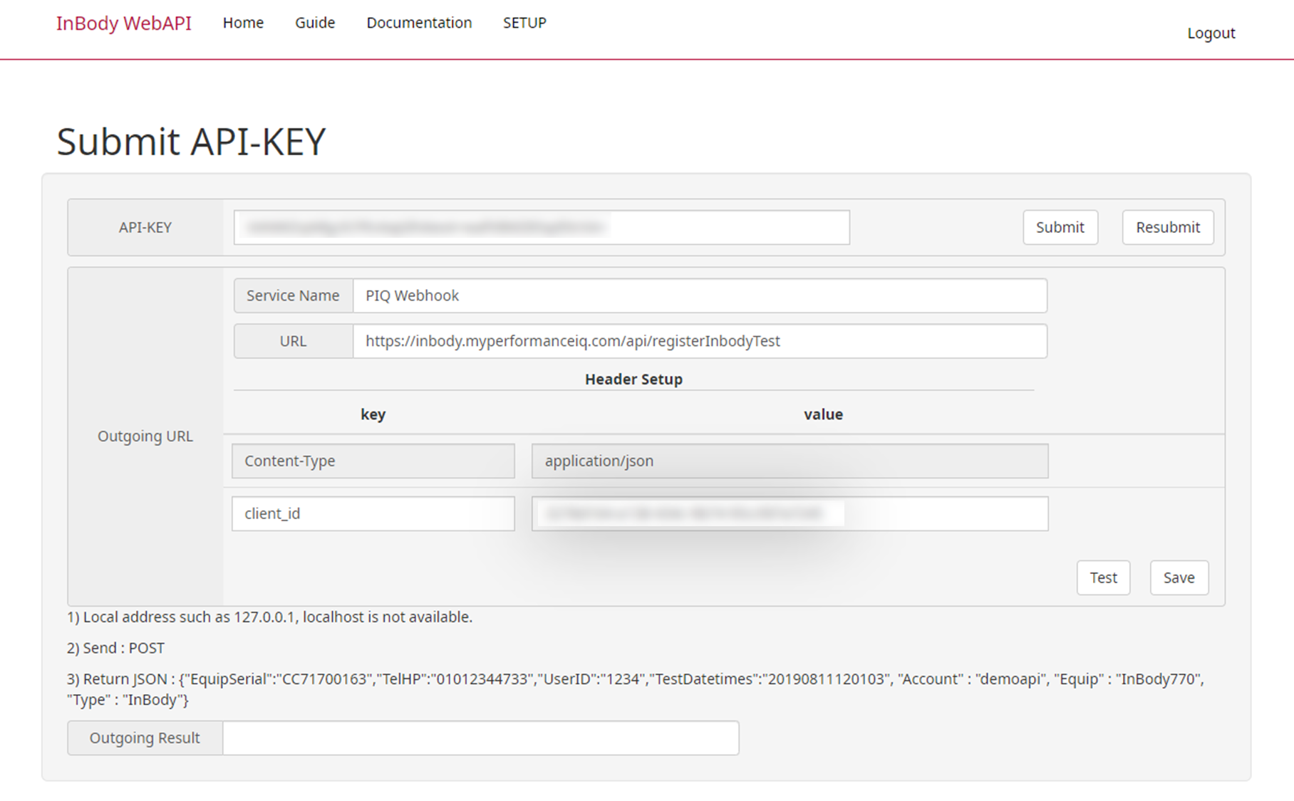Click the Outgoing URL section label
This screenshot has height=801, width=1294.
(145, 436)
